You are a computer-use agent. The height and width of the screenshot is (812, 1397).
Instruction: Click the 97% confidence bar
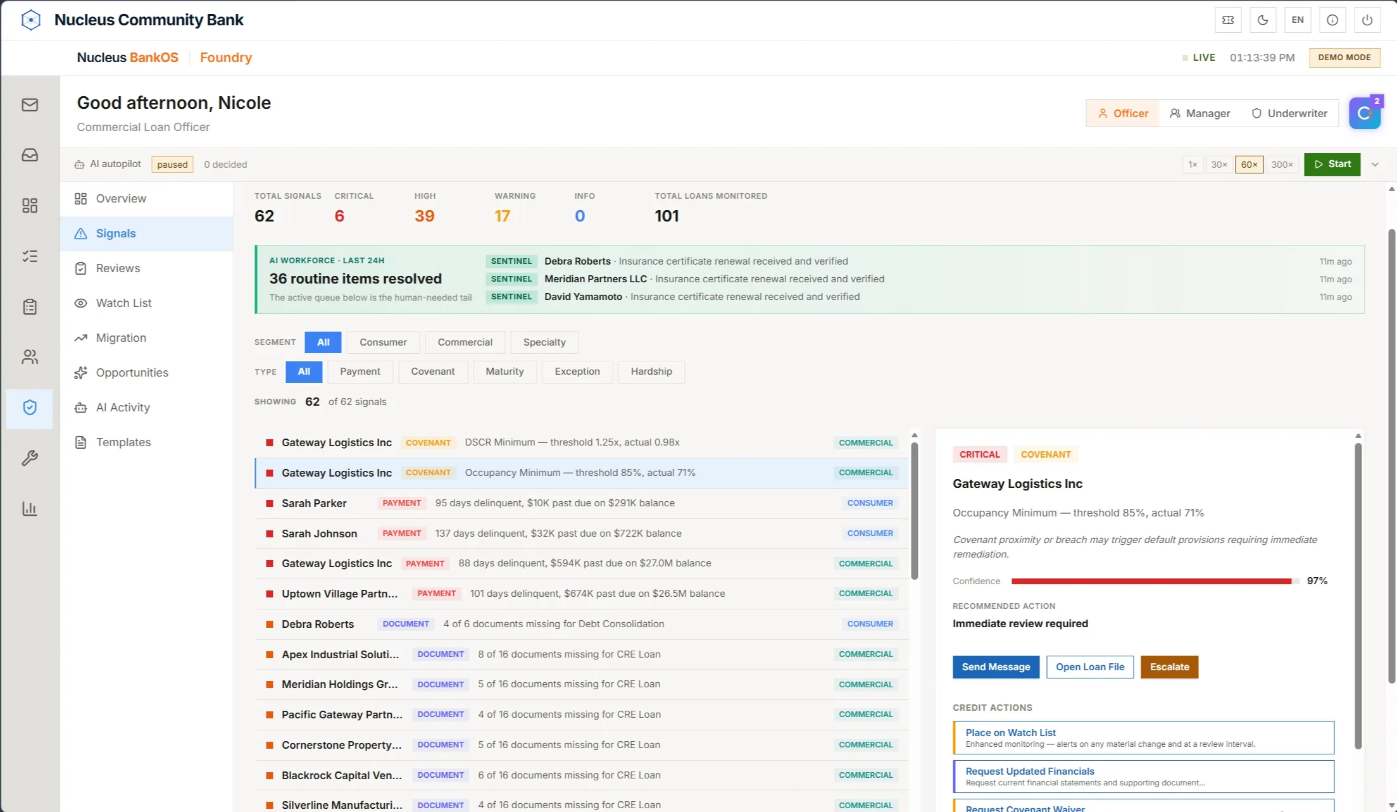point(1155,581)
